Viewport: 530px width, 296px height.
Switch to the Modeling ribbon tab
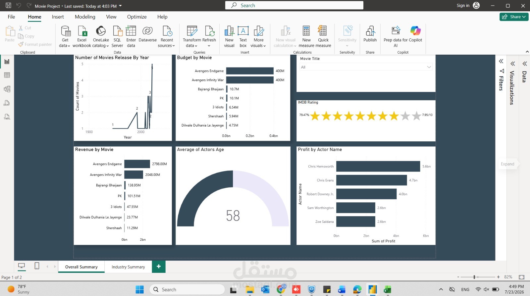coord(85,17)
